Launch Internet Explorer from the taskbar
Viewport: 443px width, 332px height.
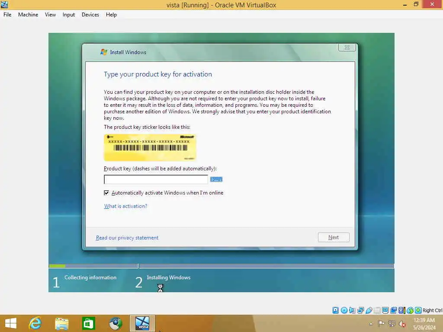pos(35,323)
